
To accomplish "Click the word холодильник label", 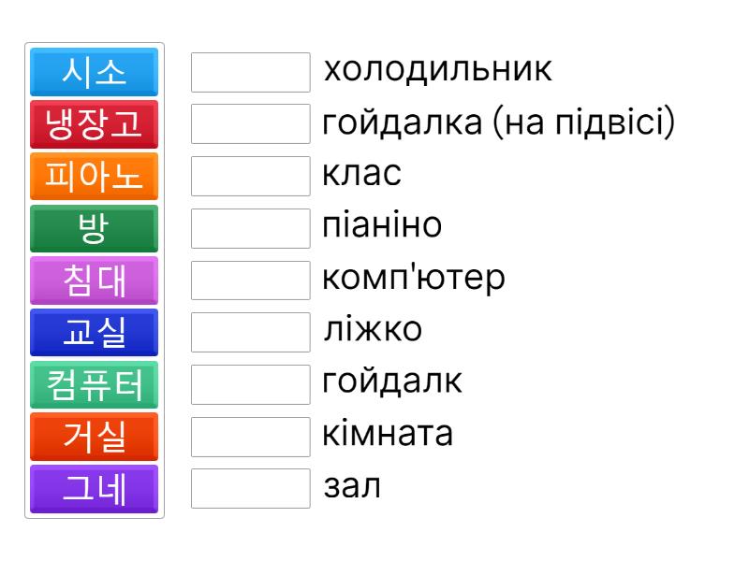I will click(x=437, y=70).
